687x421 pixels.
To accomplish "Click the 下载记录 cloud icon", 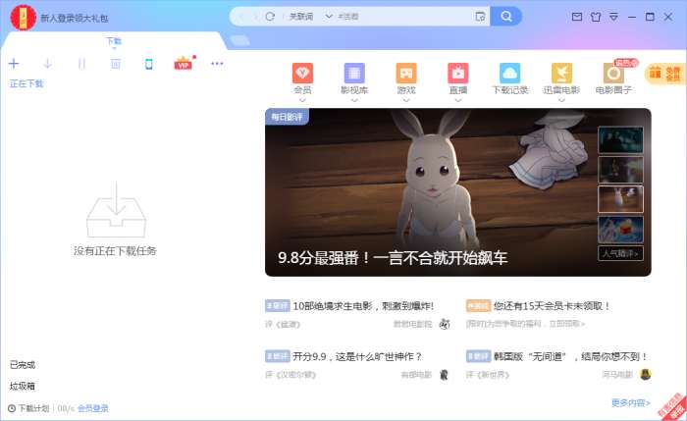I will click(510, 74).
